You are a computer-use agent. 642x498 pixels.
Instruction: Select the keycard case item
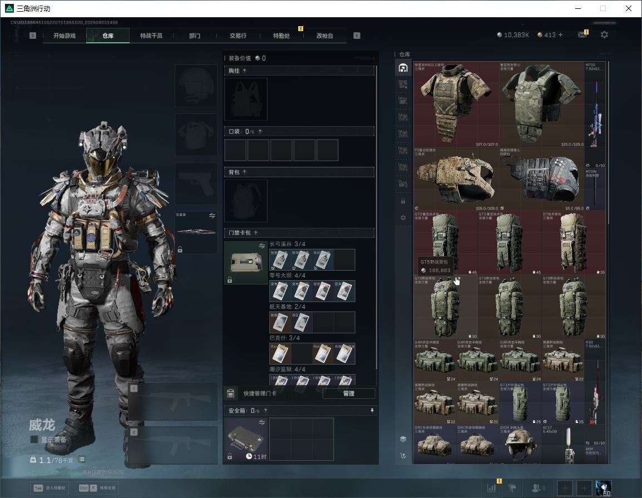tap(245, 262)
